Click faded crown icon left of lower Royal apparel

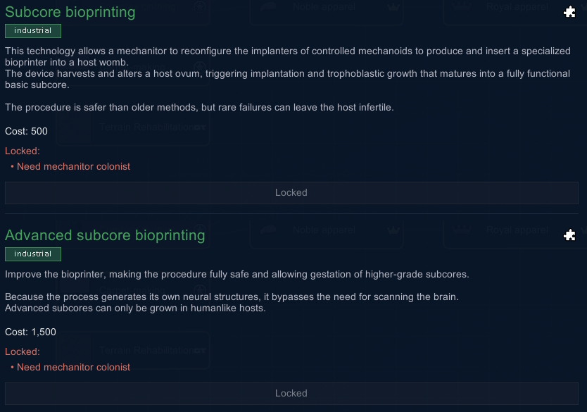click(462, 230)
